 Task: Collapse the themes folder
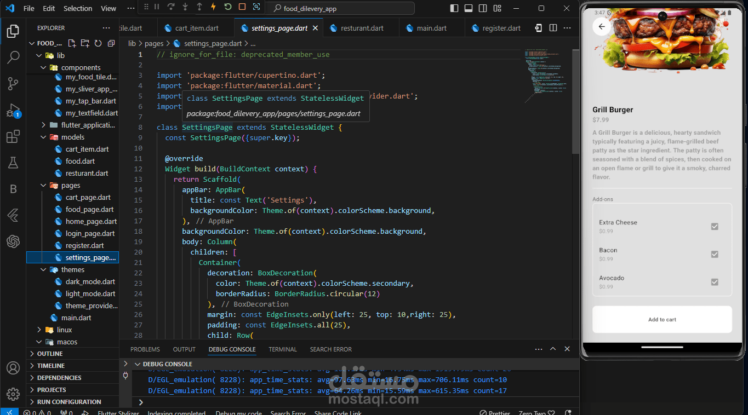43,269
